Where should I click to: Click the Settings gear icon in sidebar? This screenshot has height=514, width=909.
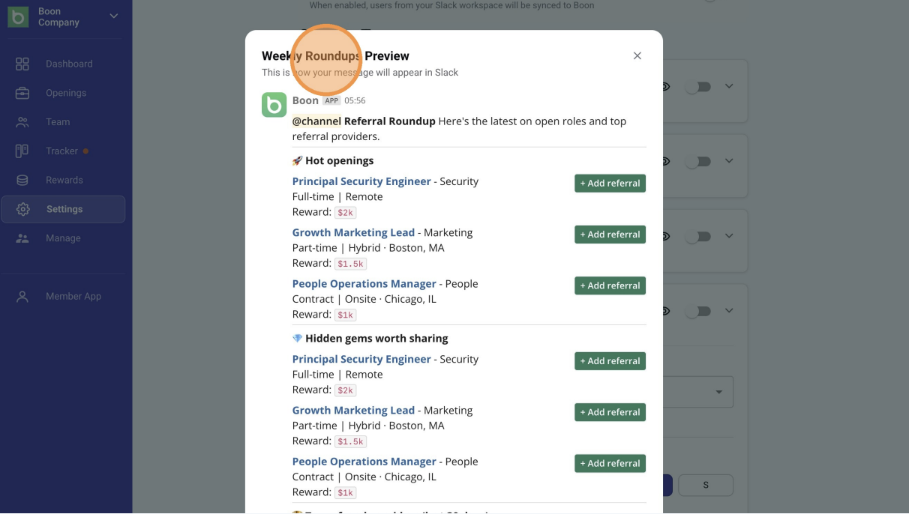coord(23,209)
